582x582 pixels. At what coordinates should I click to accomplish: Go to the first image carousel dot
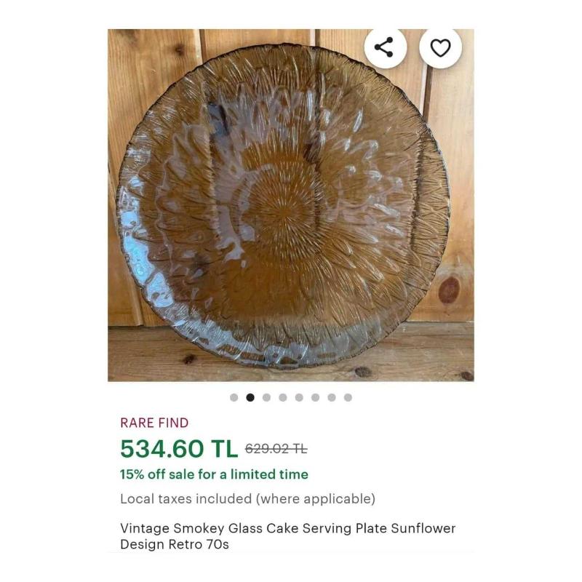click(234, 397)
